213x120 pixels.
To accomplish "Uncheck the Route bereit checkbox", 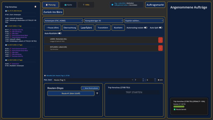I will click(175, 109).
